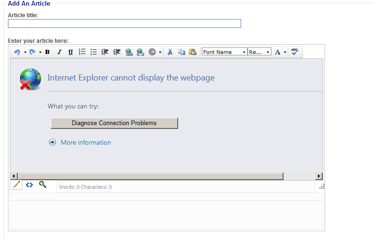Open the Font Name dropdown
This screenshot has width=374, height=240.
224,52
